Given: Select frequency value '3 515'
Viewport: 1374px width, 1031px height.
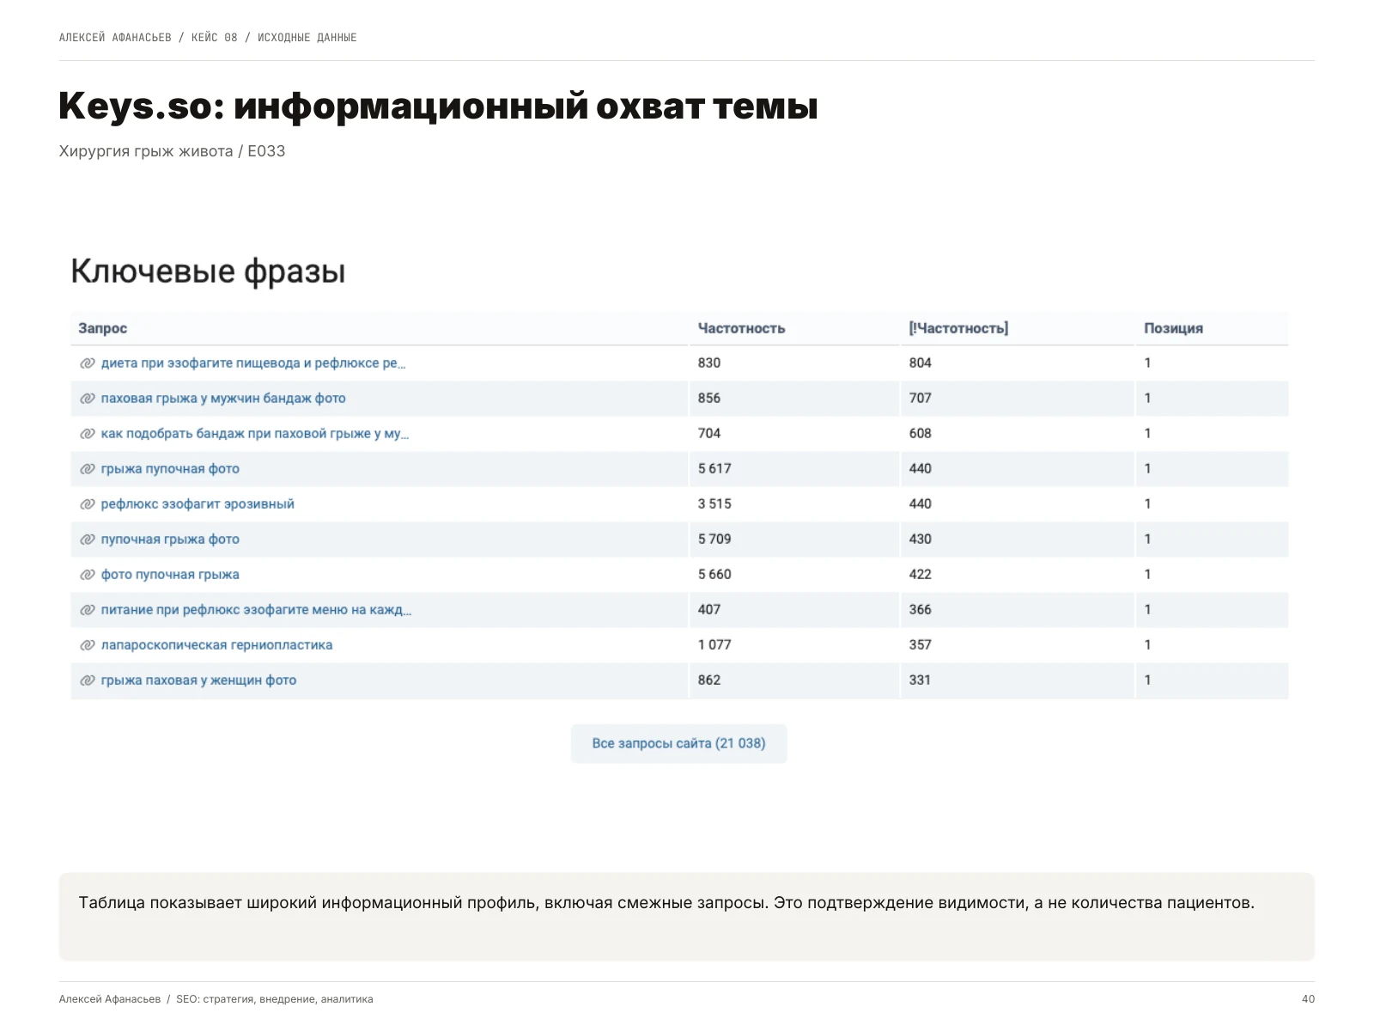Looking at the screenshot, I should tap(714, 504).
